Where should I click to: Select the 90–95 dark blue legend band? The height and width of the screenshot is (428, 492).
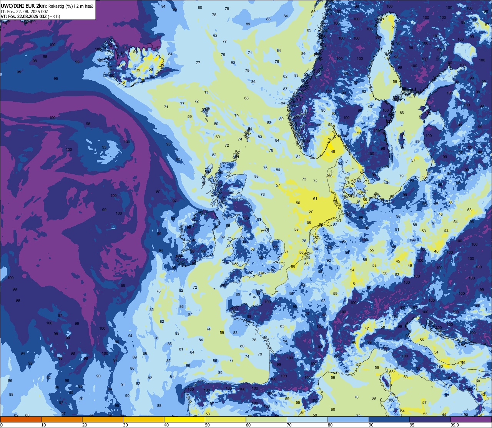(x=389, y=419)
